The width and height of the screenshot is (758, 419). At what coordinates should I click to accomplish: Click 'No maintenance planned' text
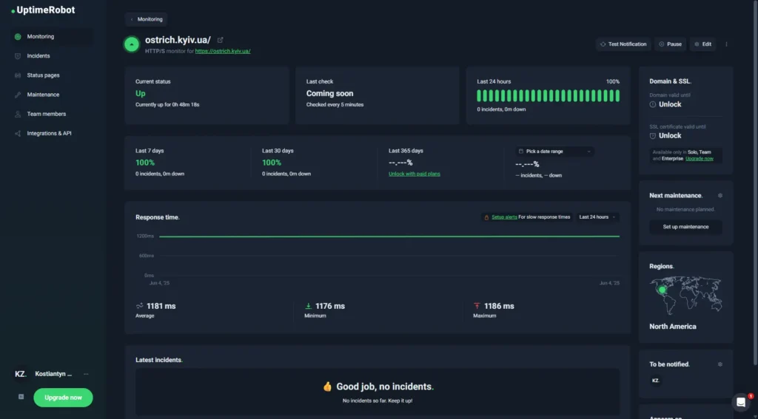tap(685, 210)
